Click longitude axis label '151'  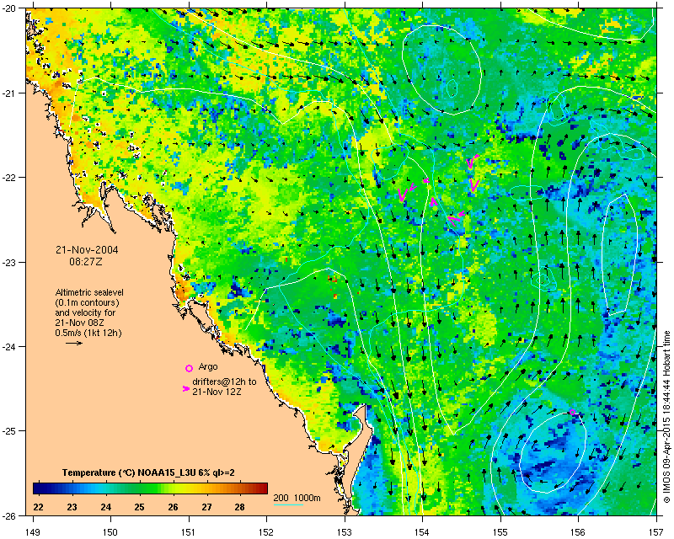189,531
